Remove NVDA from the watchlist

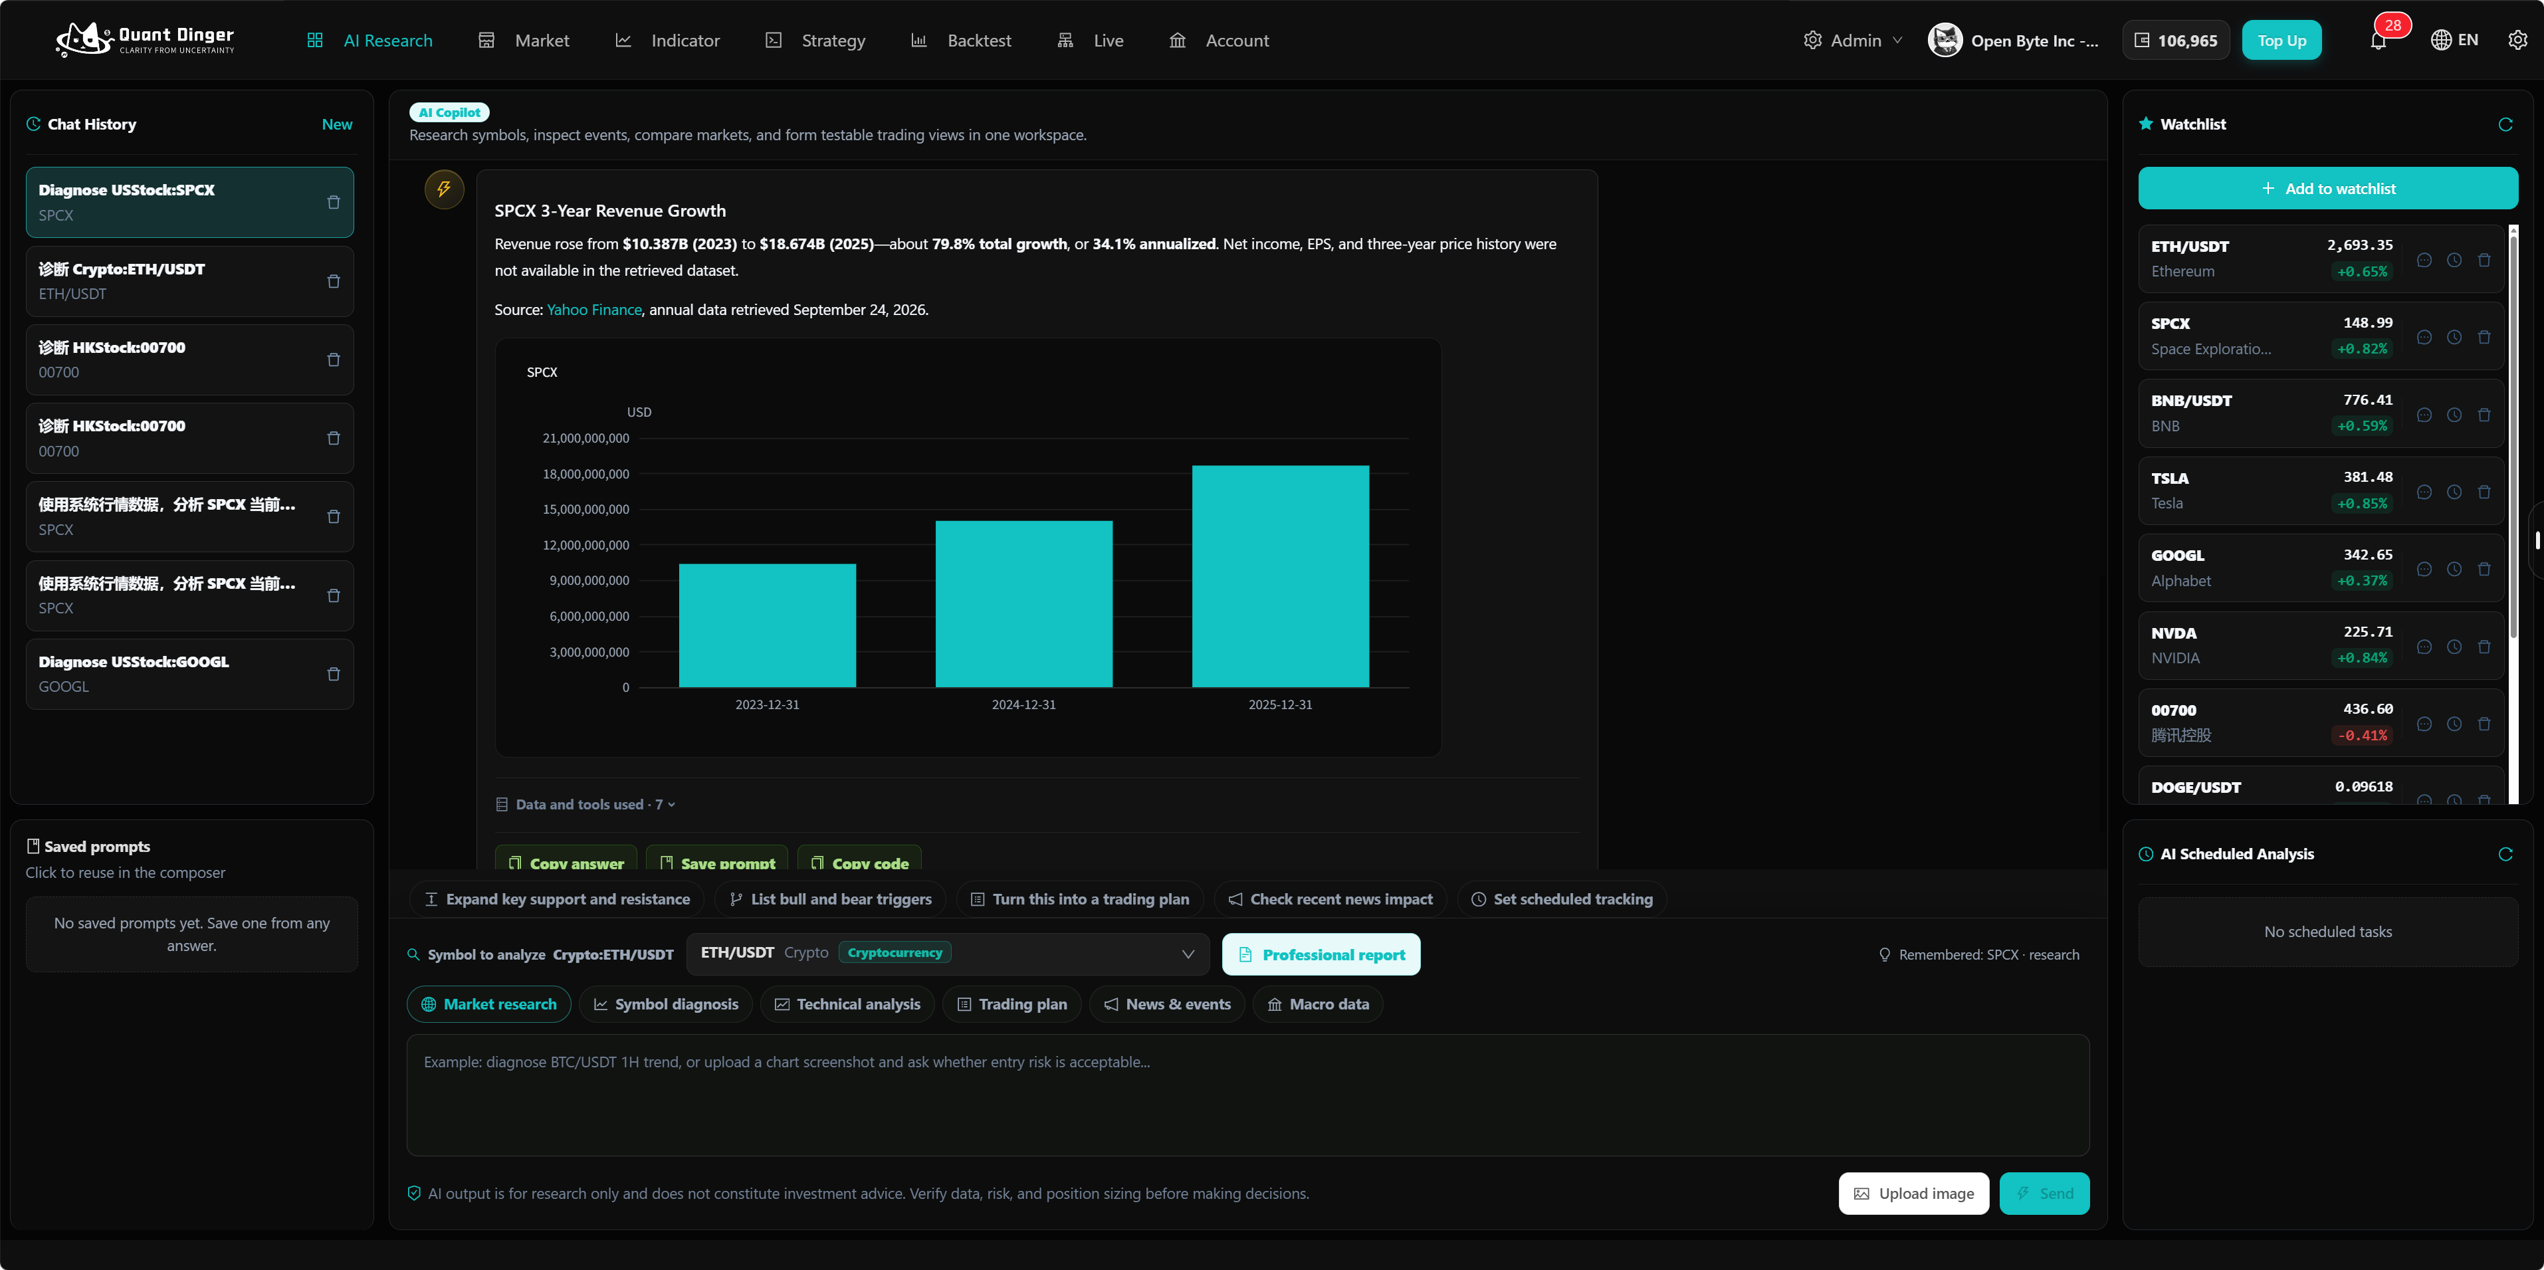tap(2484, 647)
